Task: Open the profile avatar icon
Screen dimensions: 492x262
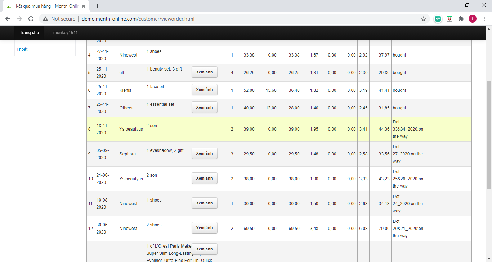Action: 472,19
